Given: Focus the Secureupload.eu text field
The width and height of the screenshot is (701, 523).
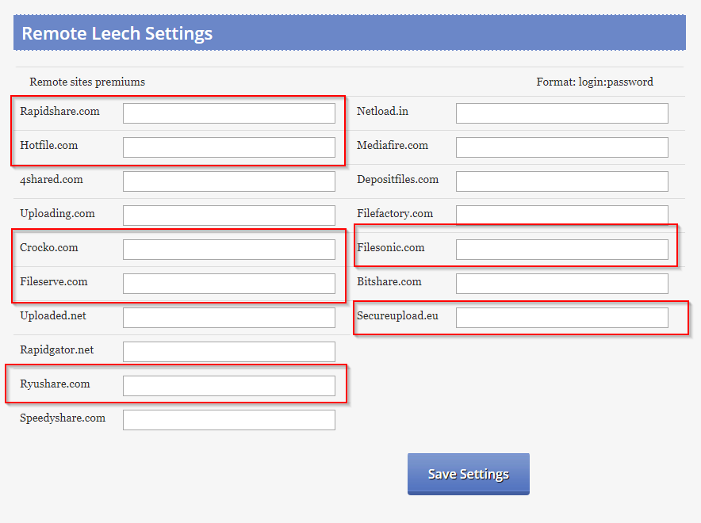Looking at the screenshot, I should tap(562, 318).
